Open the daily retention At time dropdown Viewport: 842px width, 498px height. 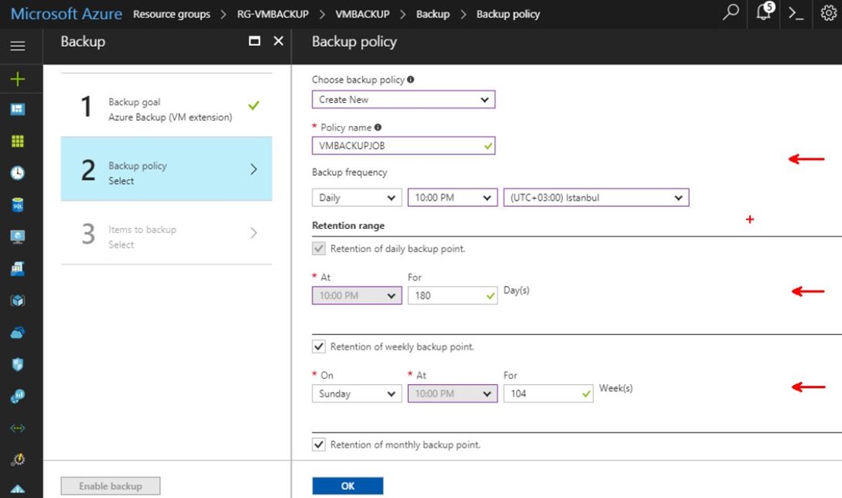pyautogui.click(x=357, y=296)
